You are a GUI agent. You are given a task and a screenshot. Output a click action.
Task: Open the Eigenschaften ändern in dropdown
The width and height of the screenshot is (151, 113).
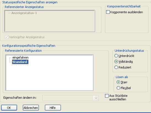coord(96,98)
